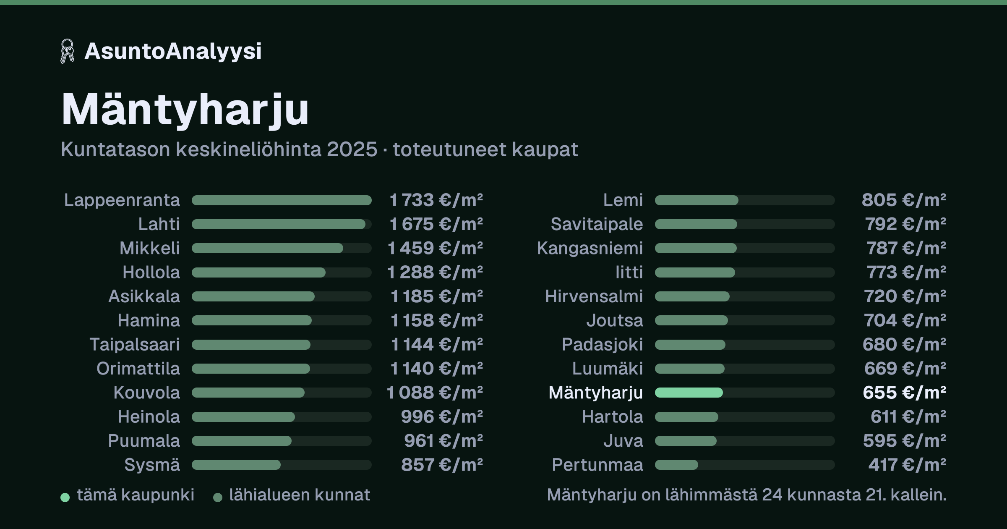This screenshot has width=1007, height=529.
Task: Click the Joutsa row label
Action: coord(615,320)
